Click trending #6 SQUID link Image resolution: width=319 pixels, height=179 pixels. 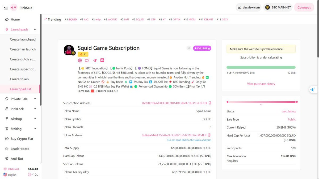click(138, 19)
